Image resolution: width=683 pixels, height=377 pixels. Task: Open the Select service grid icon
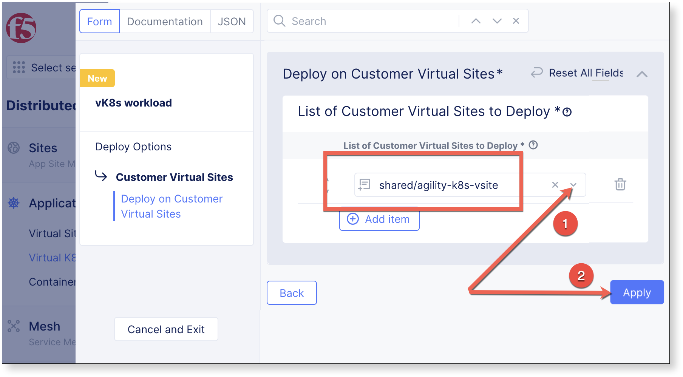point(19,67)
